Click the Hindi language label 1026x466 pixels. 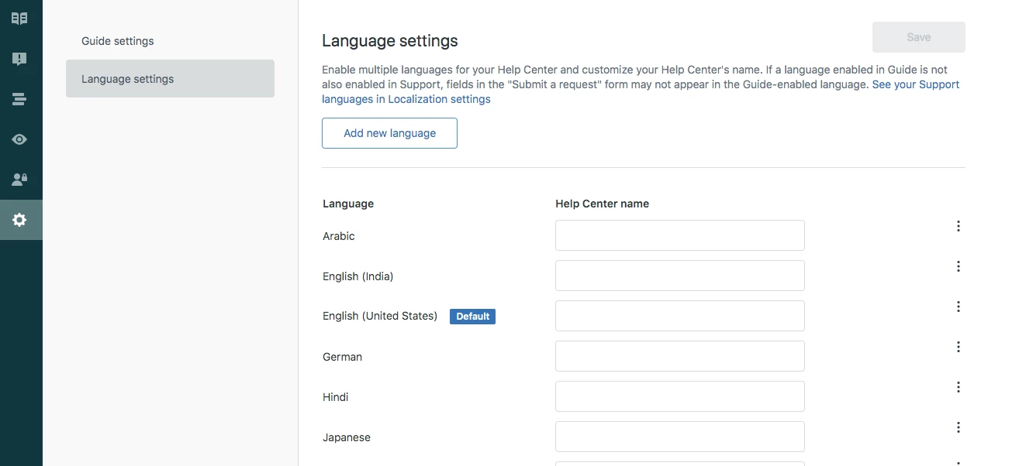pos(336,397)
